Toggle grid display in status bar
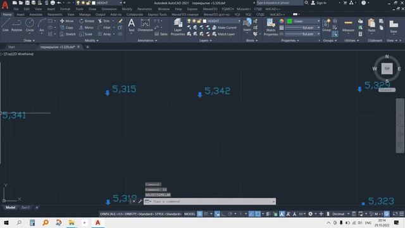 point(200,214)
